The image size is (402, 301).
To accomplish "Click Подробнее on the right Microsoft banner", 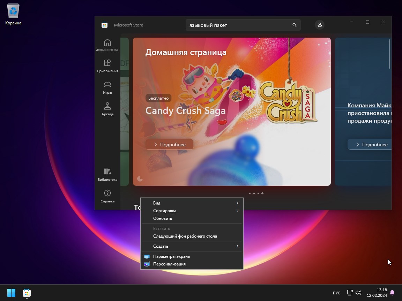I will [370, 144].
